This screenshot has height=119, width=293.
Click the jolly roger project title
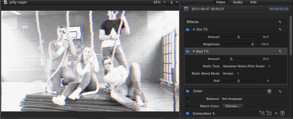[18, 2]
